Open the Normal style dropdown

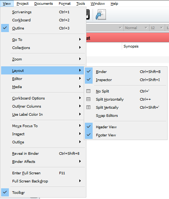pos(136,28)
